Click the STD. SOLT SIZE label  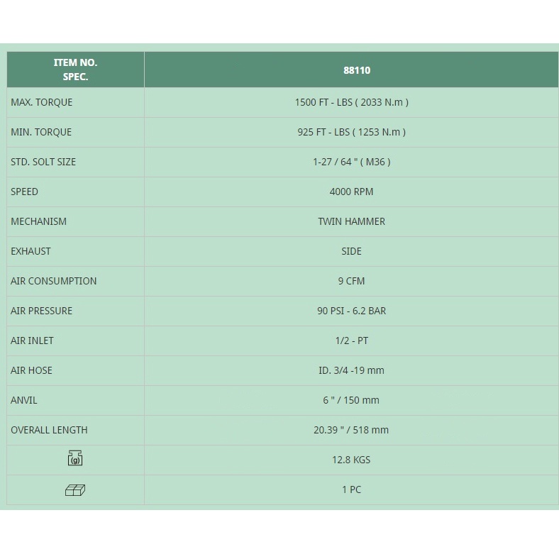(x=43, y=162)
